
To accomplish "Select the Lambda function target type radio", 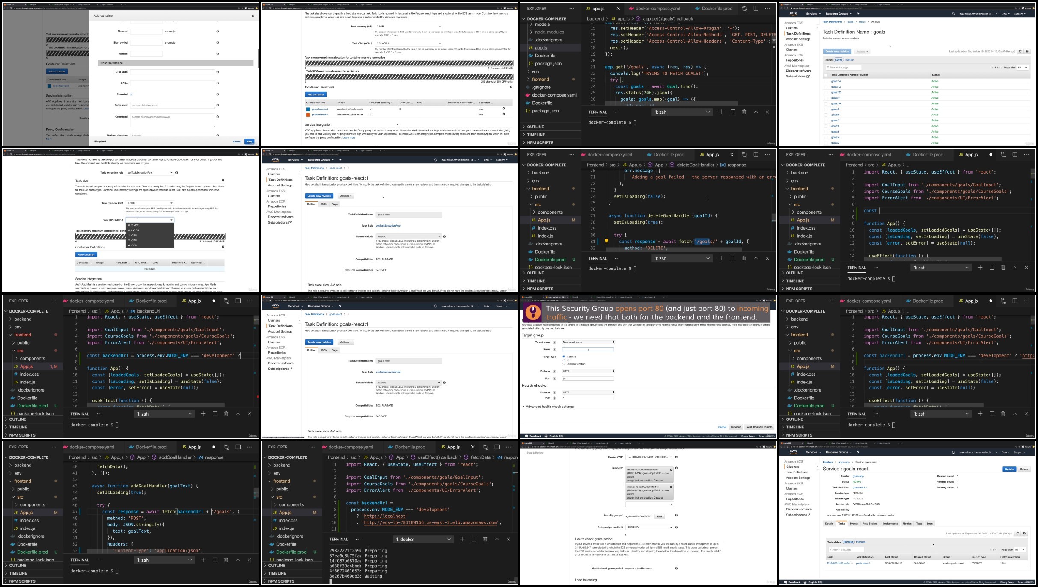I will click(564, 364).
